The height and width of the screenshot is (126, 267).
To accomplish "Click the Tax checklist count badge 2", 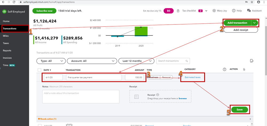I will 200,11.
